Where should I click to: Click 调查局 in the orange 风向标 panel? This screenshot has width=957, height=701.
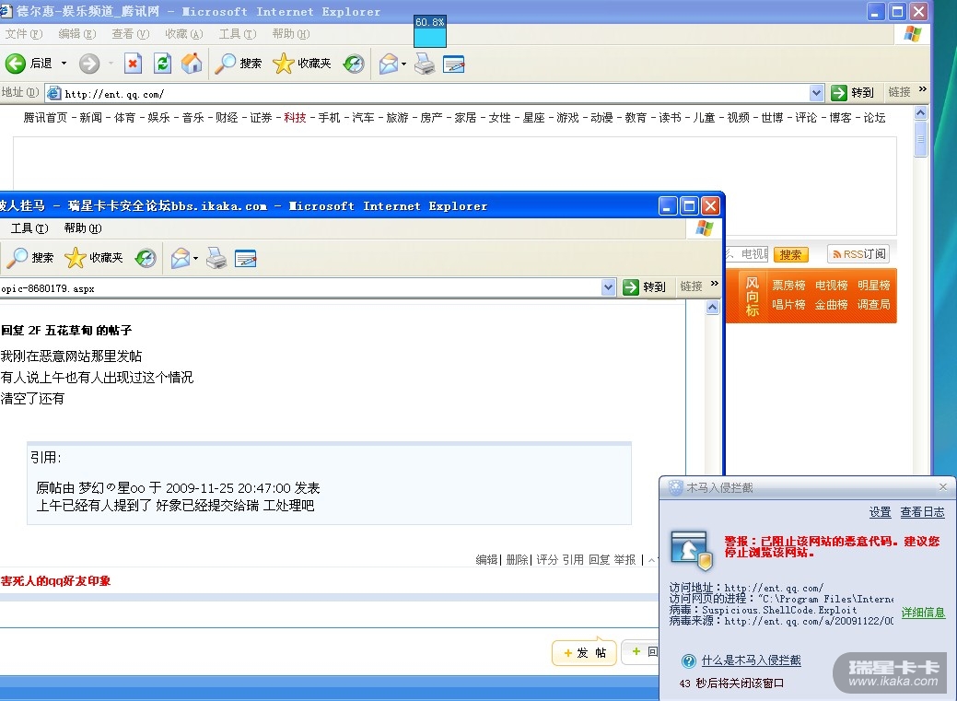pos(873,304)
